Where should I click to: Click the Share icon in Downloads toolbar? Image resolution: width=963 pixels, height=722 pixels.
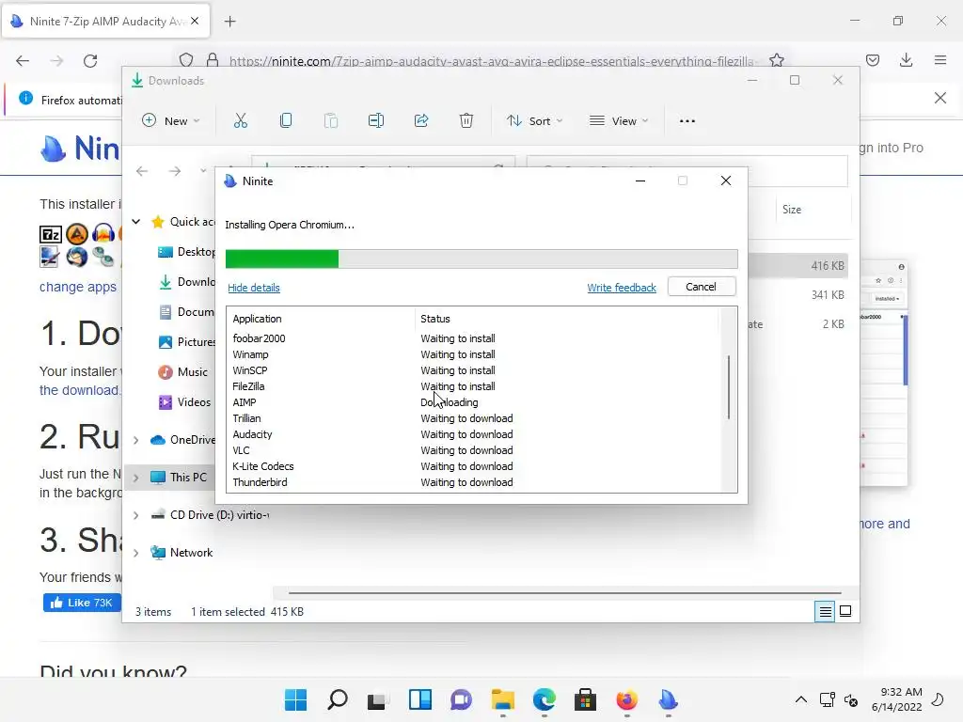421,121
